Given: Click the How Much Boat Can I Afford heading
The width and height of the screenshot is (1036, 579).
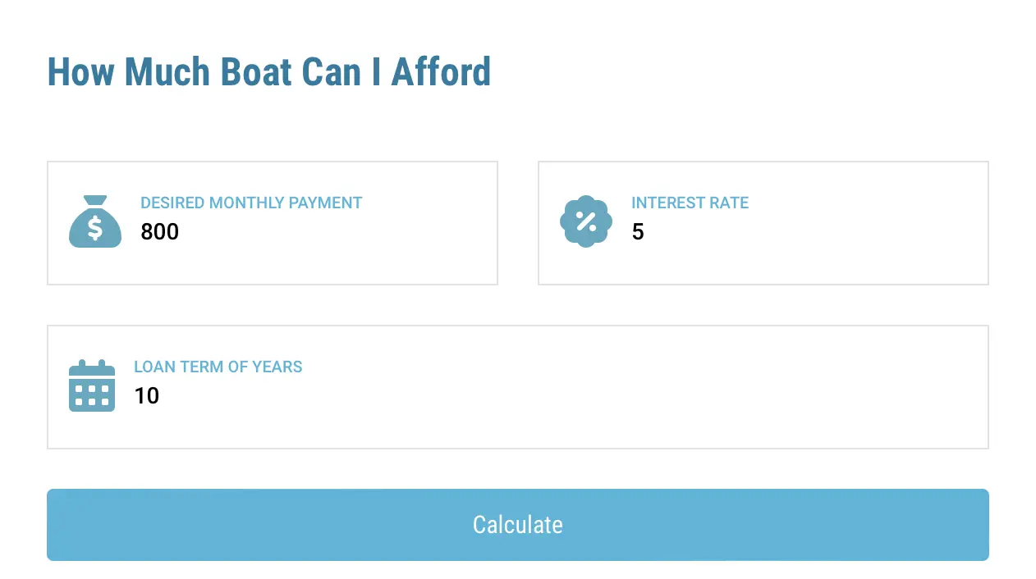Looking at the screenshot, I should (x=269, y=72).
